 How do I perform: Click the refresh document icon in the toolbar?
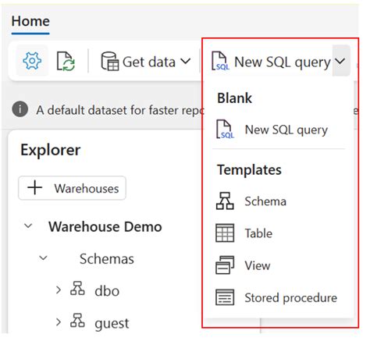pyautogui.click(x=66, y=61)
